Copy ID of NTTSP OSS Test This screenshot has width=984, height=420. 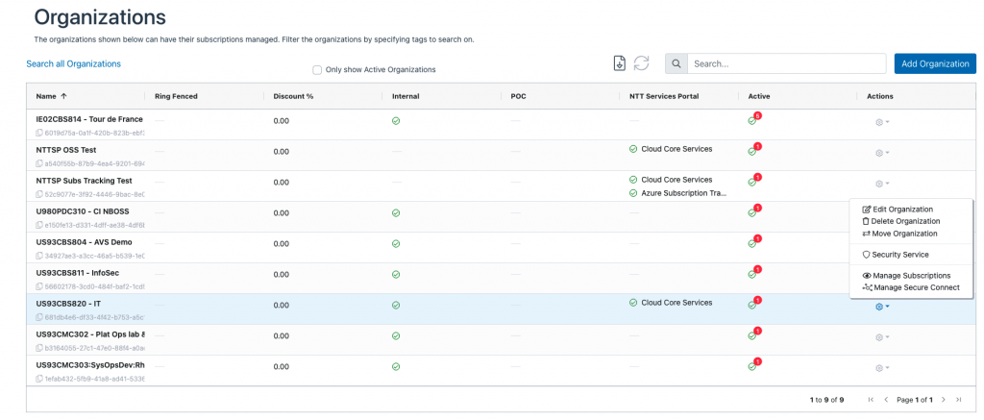click(39, 163)
